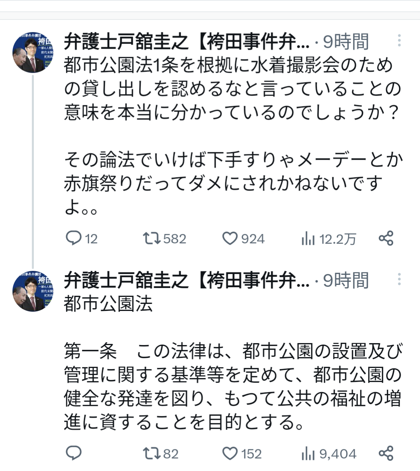Like the first tweet with 924 likes

click(230, 238)
